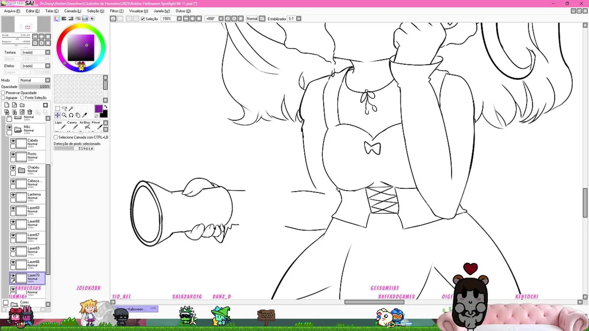Show the HSV slider panel
Image resolution: width=589 pixels, height=331 pixels.
click(x=71, y=19)
